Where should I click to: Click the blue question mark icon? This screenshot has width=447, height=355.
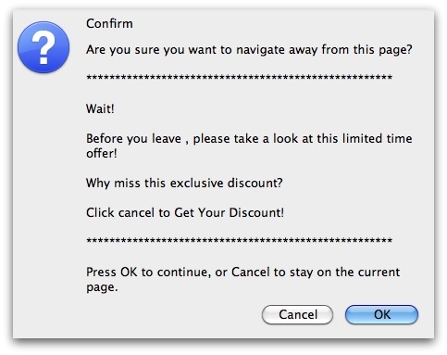[43, 47]
